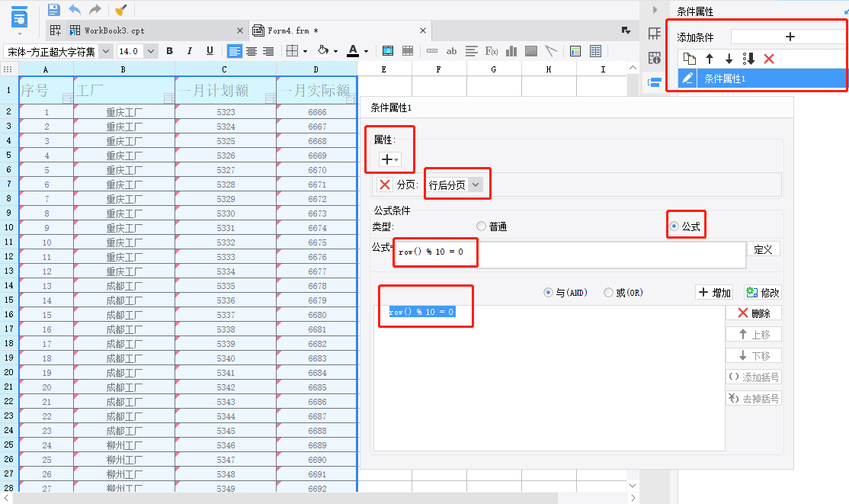The width and height of the screenshot is (849, 504).
Task: Insert slash line into cell
Action: coord(551,51)
